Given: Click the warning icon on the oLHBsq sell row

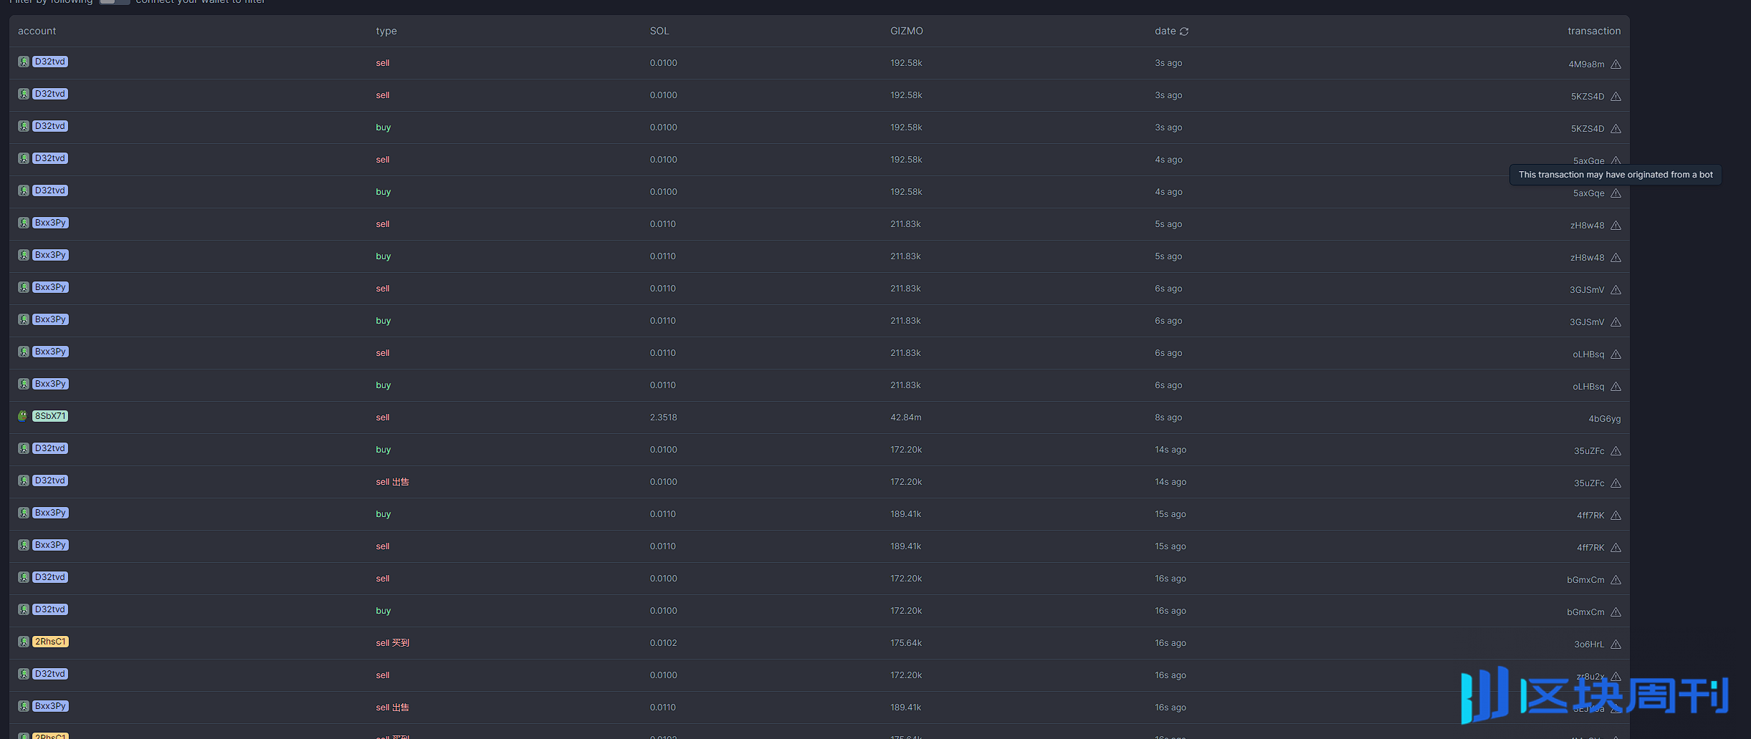Looking at the screenshot, I should [x=1616, y=354].
